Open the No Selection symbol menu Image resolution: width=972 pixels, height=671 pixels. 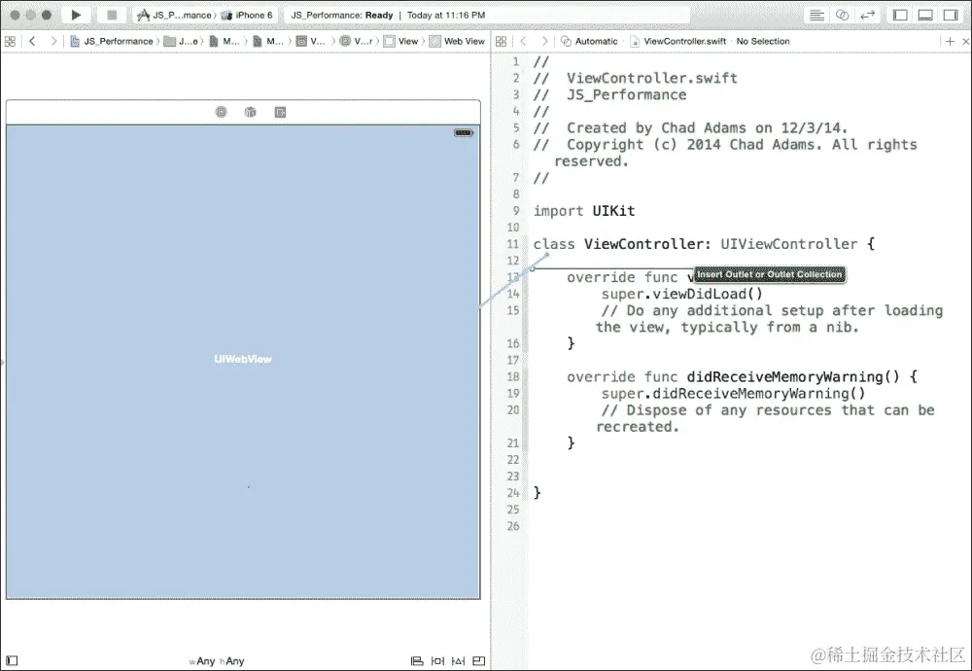763,42
